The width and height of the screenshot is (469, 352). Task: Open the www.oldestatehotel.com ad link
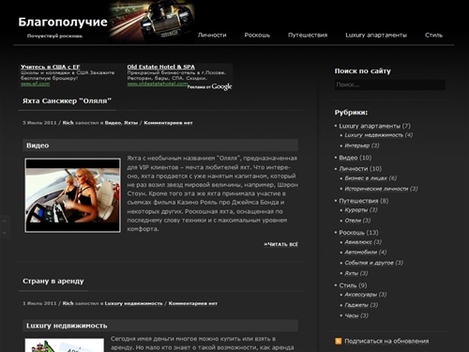tap(158, 84)
